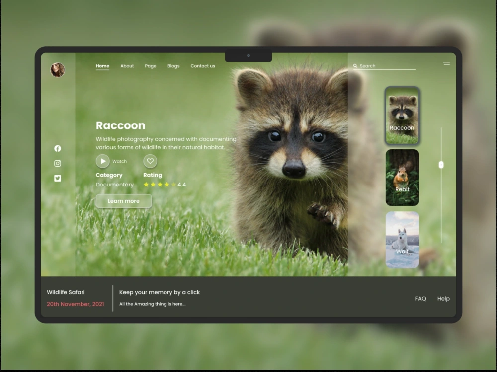Open the Facebook social icon
Image resolution: width=497 pixels, height=372 pixels.
[57, 148]
